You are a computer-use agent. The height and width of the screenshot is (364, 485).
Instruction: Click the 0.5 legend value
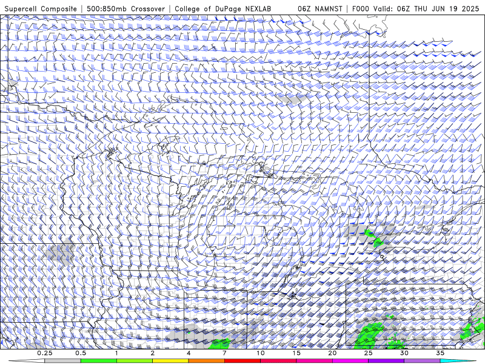[81, 353]
